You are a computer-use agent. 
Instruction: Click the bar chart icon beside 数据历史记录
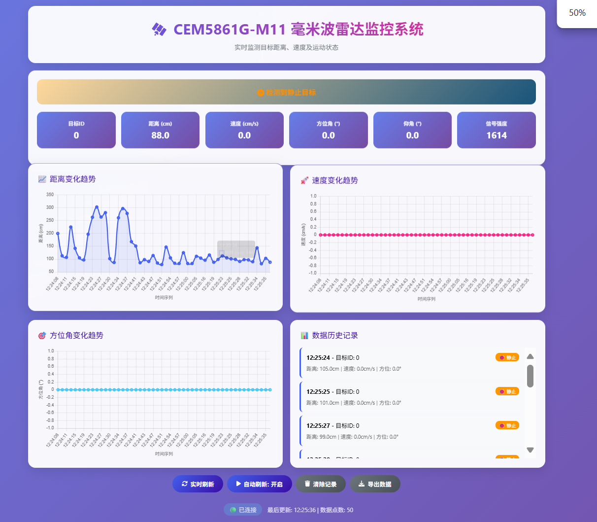(304, 336)
